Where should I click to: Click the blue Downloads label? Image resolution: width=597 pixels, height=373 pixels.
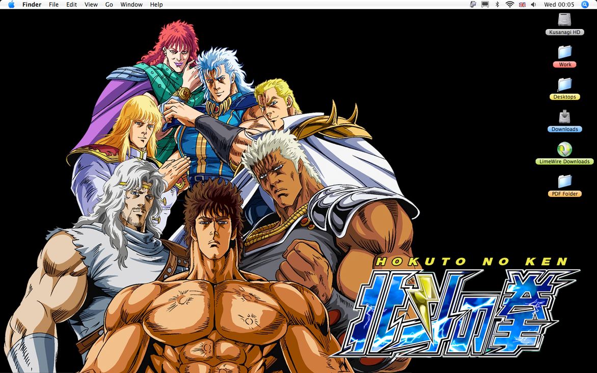564,129
